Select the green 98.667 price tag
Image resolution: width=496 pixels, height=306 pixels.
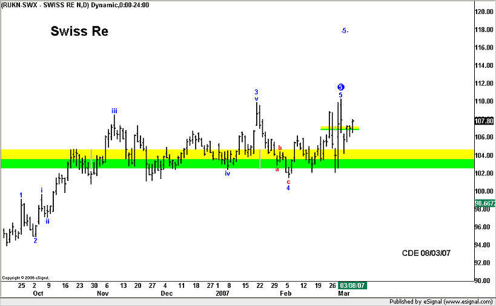(x=484, y=204)
